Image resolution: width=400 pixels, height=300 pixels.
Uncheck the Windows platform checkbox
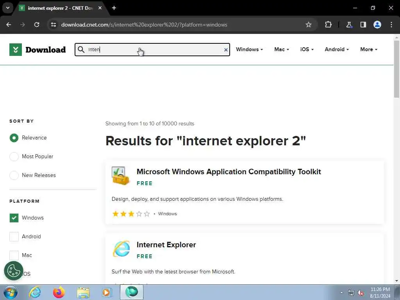click(x=14, y=218)
